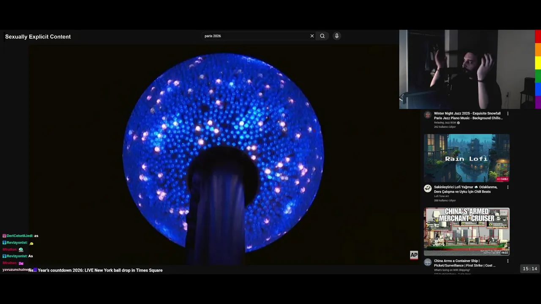
Task: Clear the search box with the X icon
Action: pos(312,36)
